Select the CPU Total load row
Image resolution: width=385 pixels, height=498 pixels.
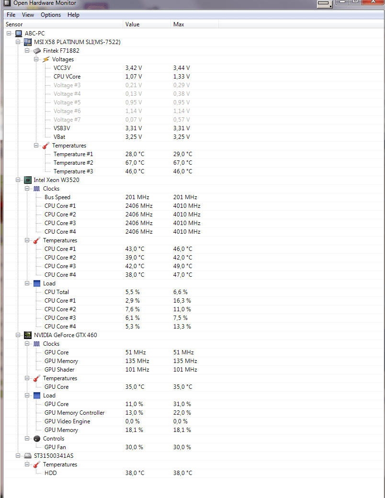[x=57, y=292]
